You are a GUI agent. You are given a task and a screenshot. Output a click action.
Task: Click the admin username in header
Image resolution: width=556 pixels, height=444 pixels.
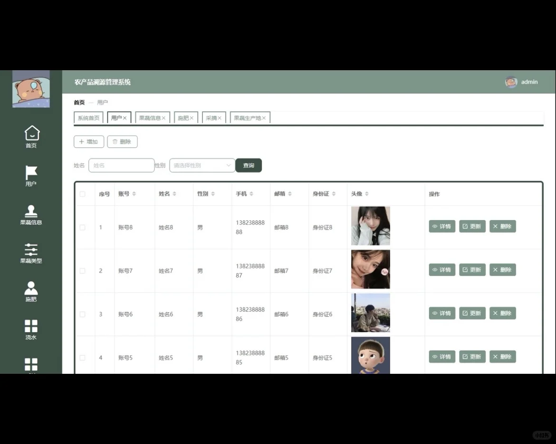pyautogui.click(x=529, y=82)
